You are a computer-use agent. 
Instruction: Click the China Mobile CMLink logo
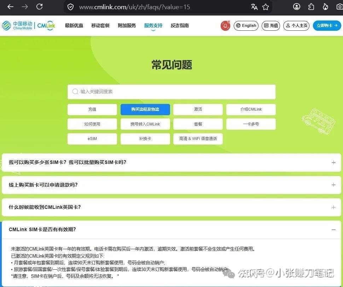click(28, 25)
